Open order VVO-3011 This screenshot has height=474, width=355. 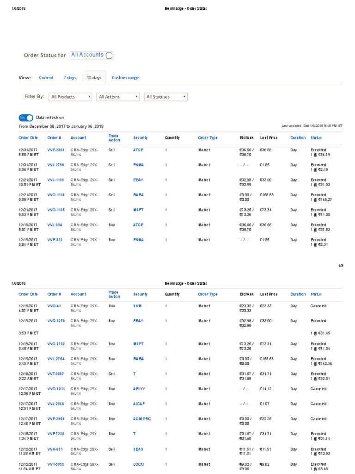tap(56, 389)
